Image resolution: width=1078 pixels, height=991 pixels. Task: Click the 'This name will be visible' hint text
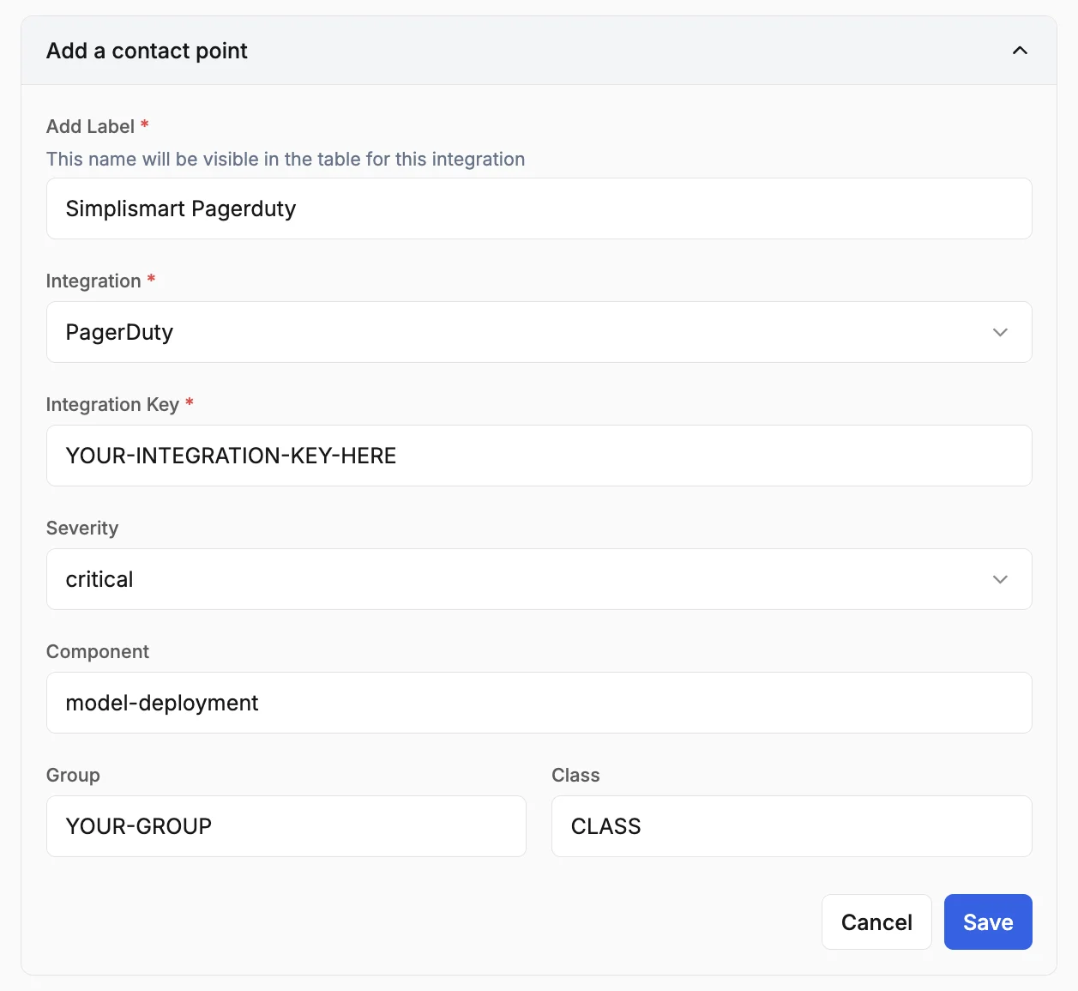[286, 159]
